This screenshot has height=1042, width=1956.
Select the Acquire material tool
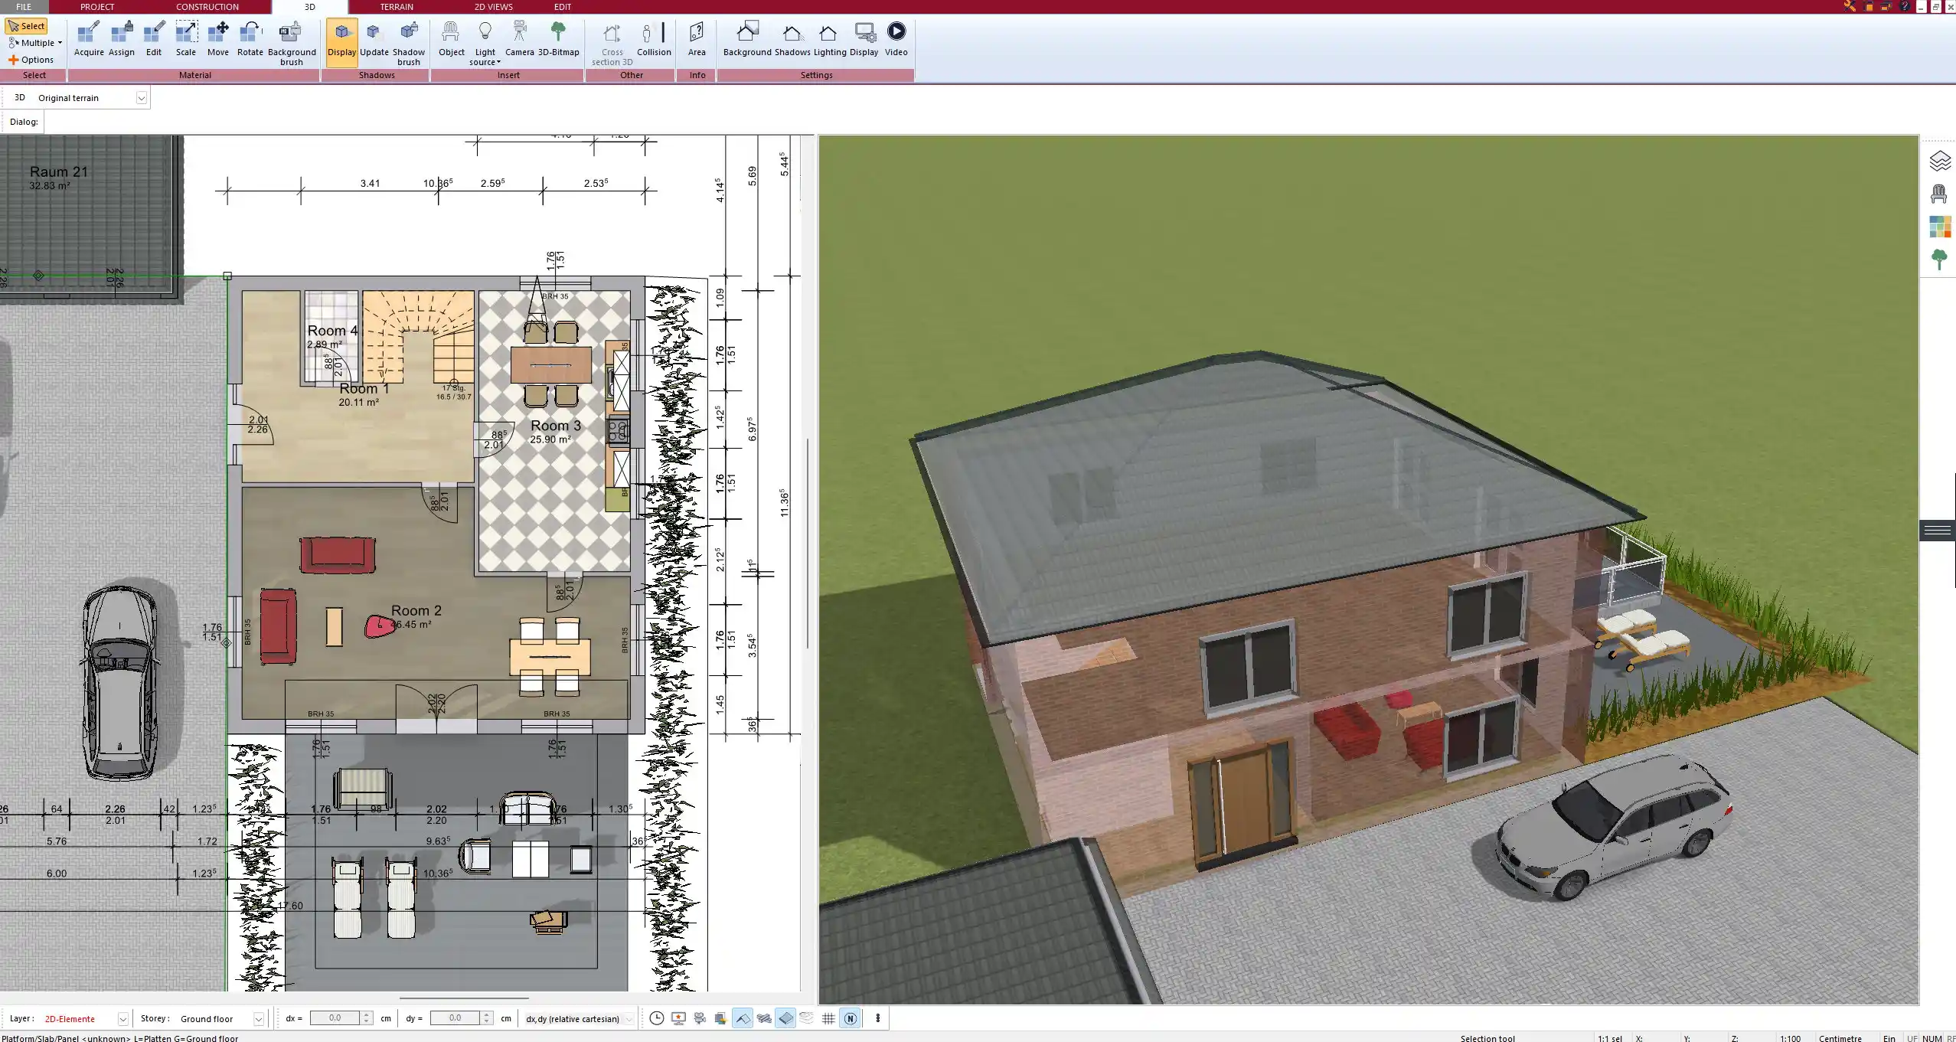point(89,40)
